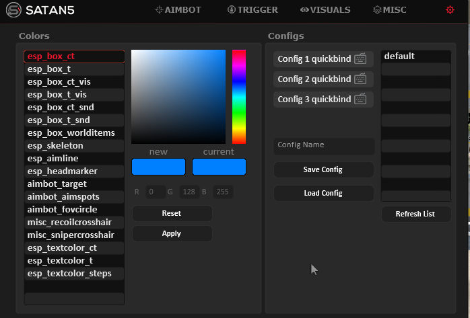
Task: Click the Refresh List button
Action: coord(416,214)
